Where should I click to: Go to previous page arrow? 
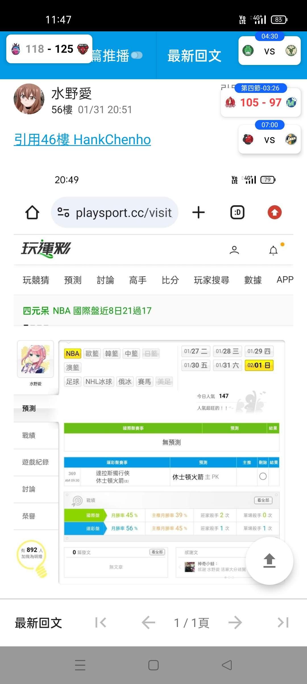point(149,622)
